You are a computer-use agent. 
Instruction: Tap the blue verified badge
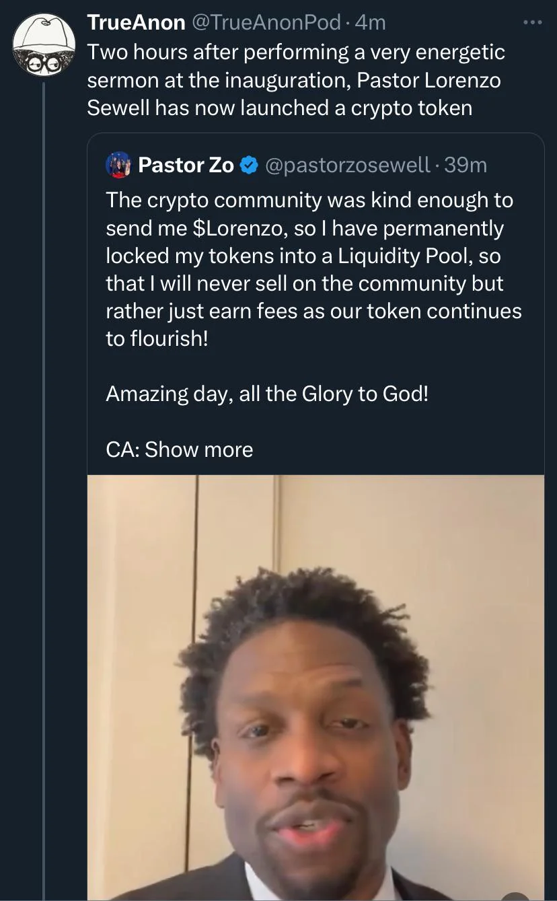coord(249,165)
